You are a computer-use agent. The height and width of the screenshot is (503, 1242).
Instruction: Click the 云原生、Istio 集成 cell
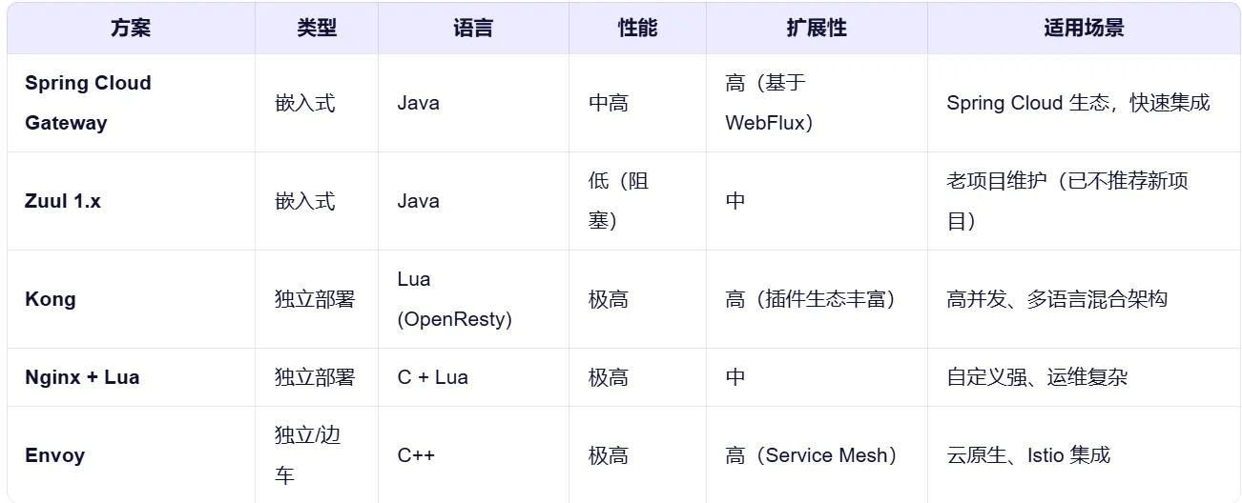[x=1028, y=455]
